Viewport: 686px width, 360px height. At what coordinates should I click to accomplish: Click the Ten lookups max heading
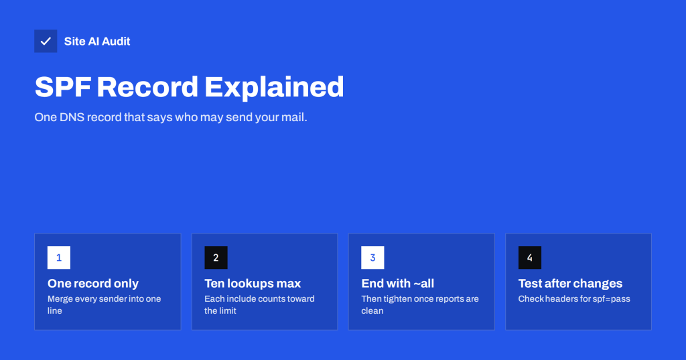pos(253,284)
